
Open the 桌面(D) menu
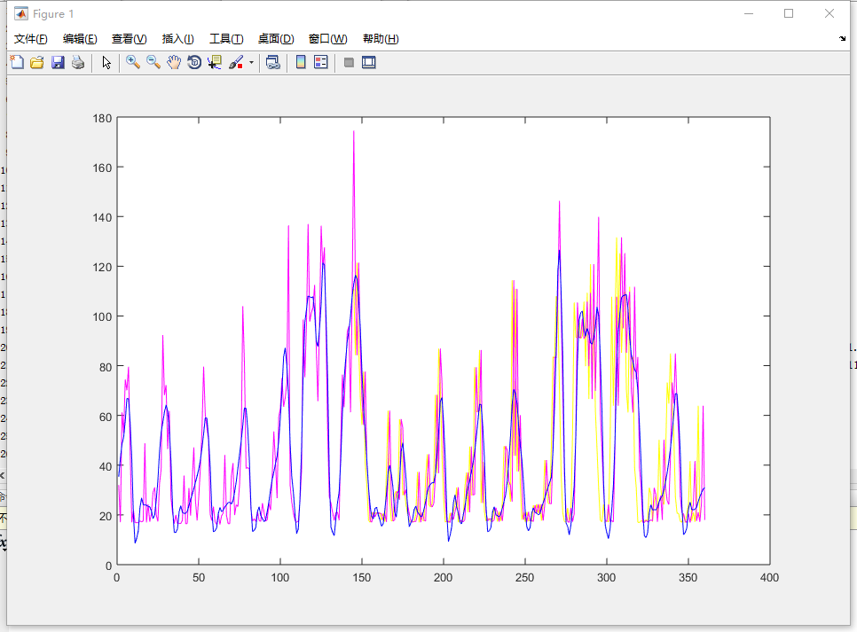tap(276, 39)
